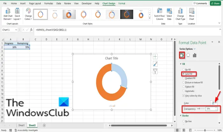
Task: Select Effects pentagon icon
Action: click(188, 55)
